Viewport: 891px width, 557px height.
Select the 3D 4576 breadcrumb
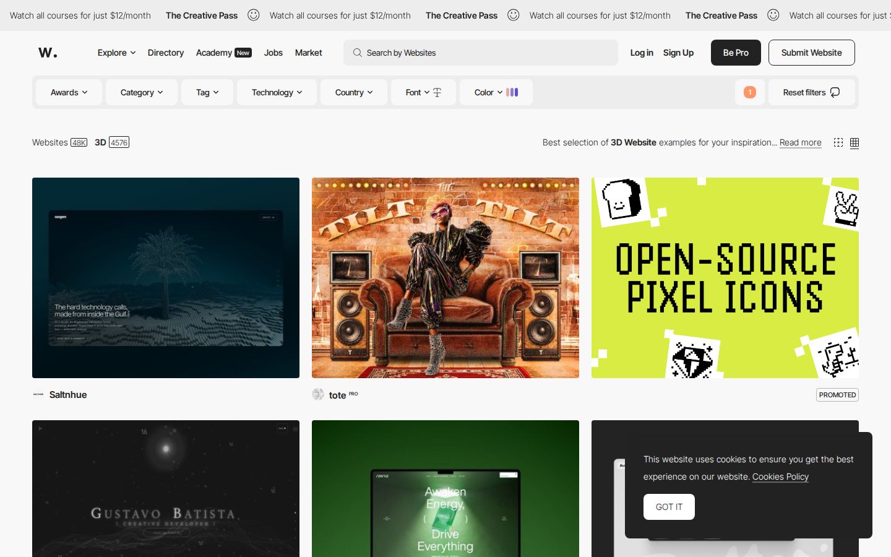(112, 142)
